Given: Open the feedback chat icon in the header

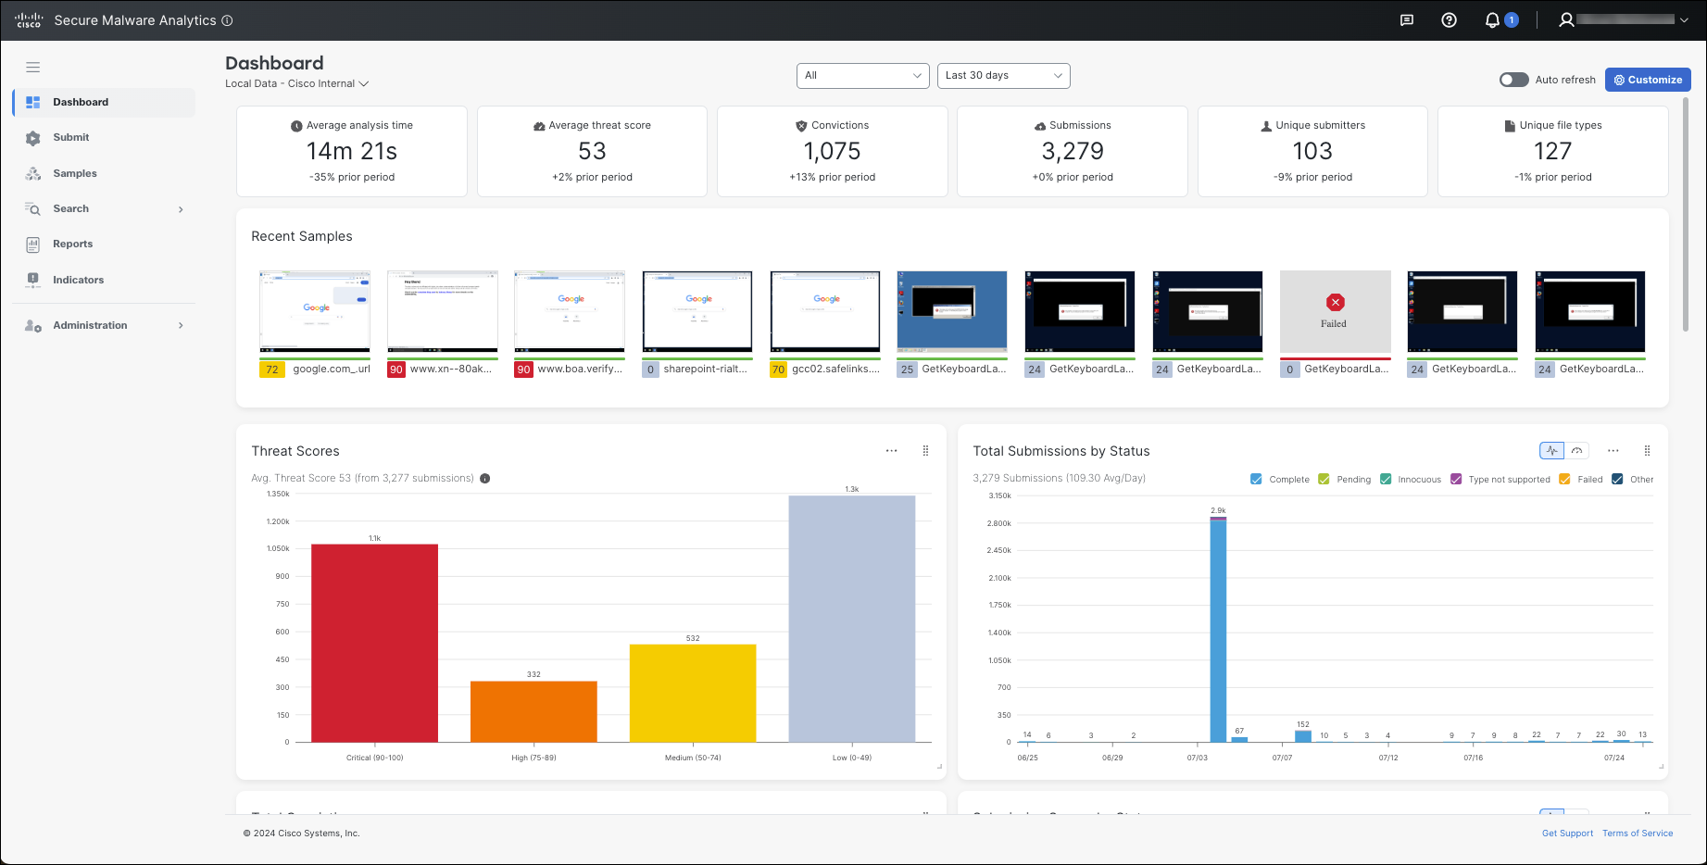Looking at the screenshot, I should [x=1407, y=19].
